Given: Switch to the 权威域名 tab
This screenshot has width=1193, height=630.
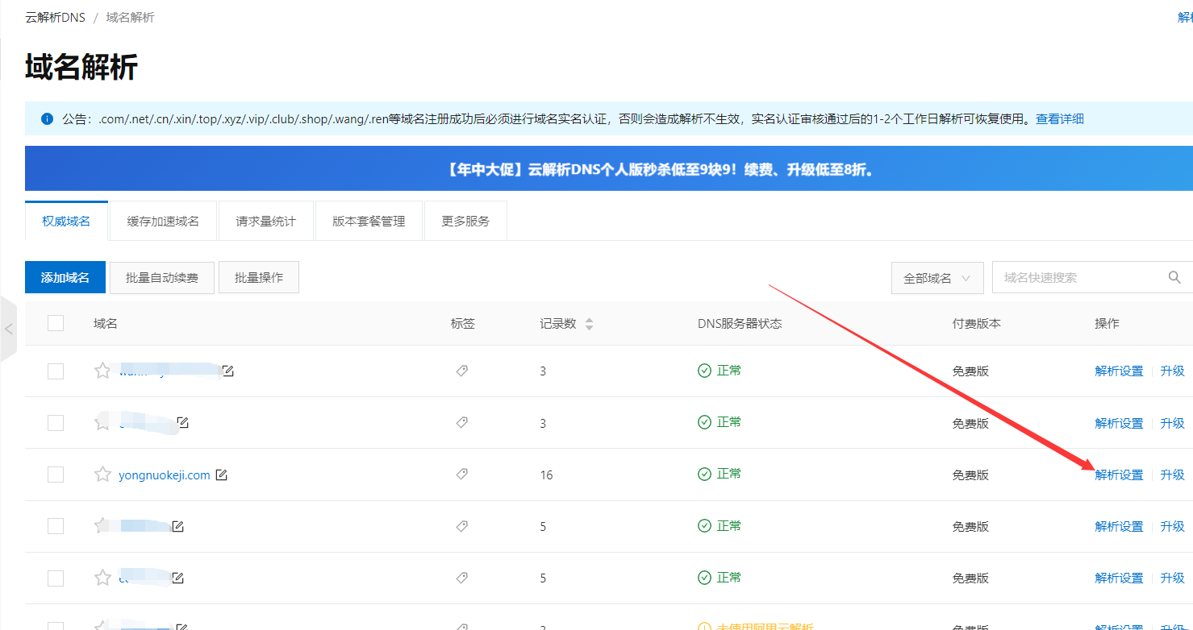Looking at the screenshot, I should click(x=66, y=221).
